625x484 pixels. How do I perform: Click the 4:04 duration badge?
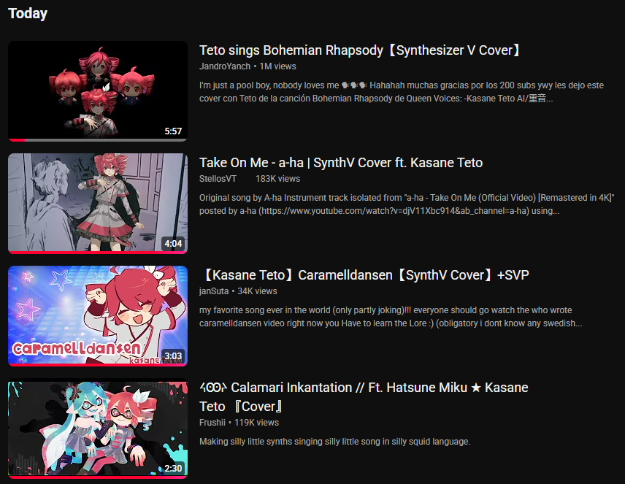click(x=173, y=244)
